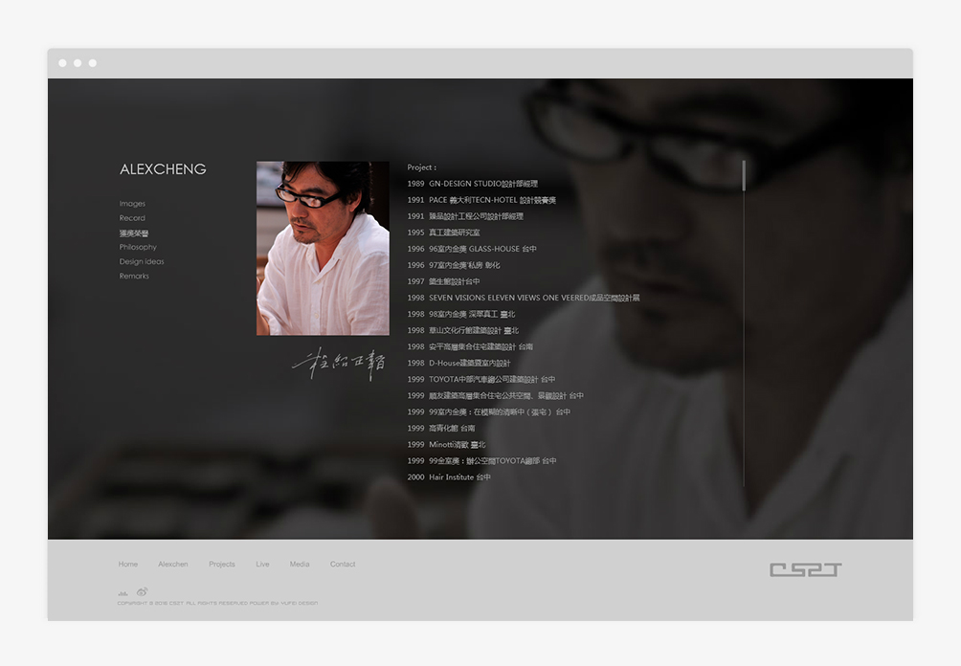The height and width of the screenshot is (666, 961).
Task: Open Alexchen footer navigation link
Action: click(173, 565)
